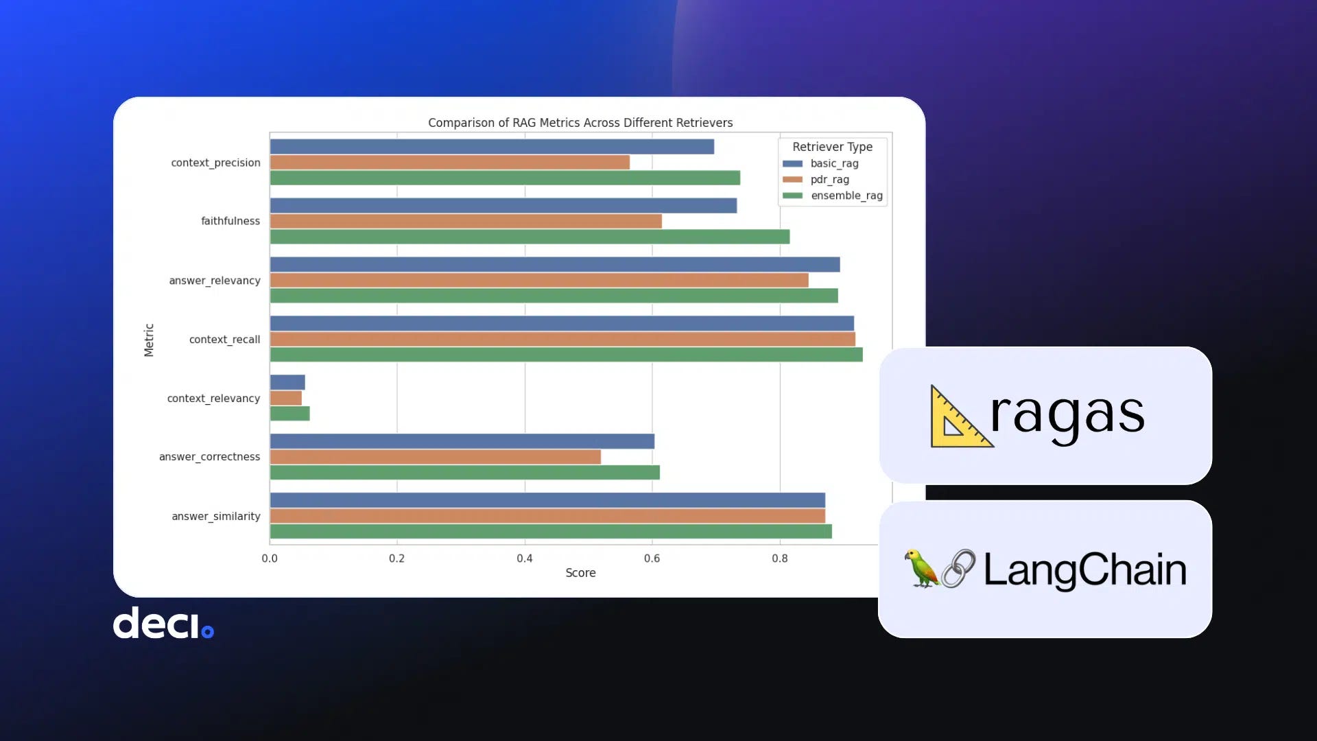Click the green context_recall bar

[566, 355]
